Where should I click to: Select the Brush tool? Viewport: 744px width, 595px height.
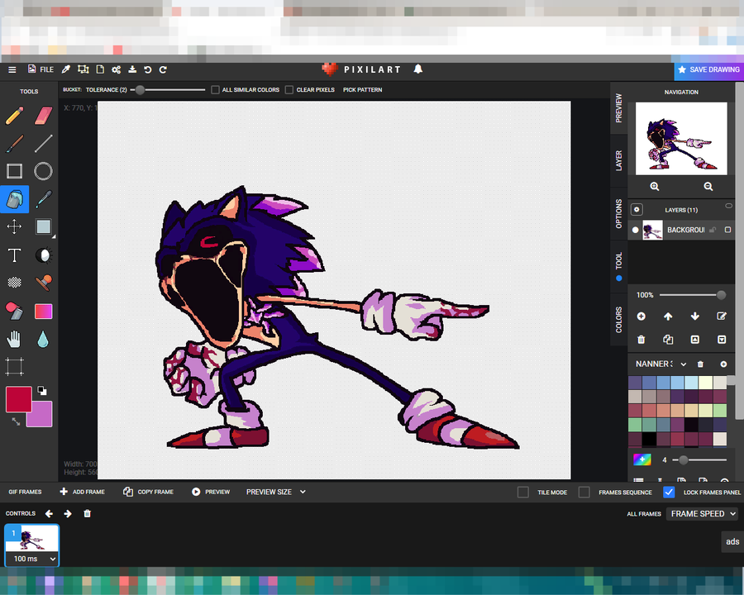[14, 143]
